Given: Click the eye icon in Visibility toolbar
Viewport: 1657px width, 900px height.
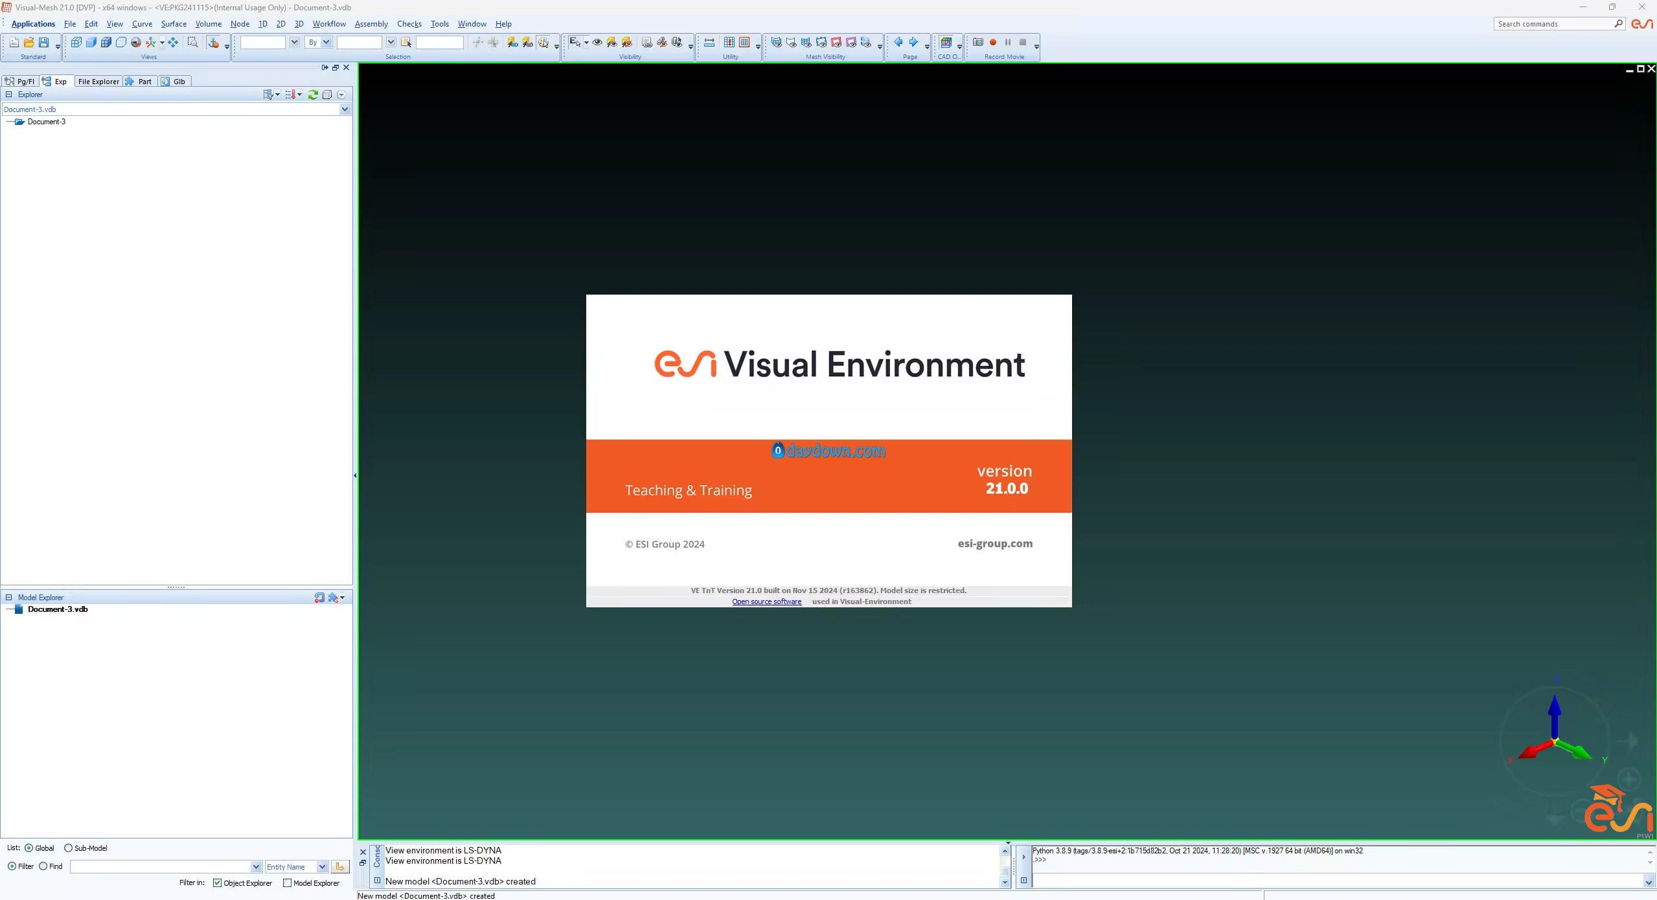Looking at the screenshot, I should click(597, 43).
